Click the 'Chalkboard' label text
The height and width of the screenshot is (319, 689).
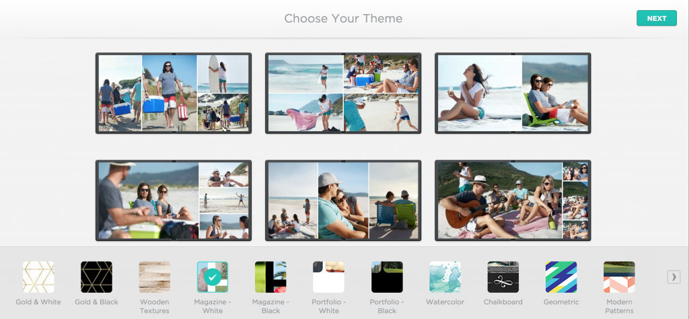(x=503, y=302)
